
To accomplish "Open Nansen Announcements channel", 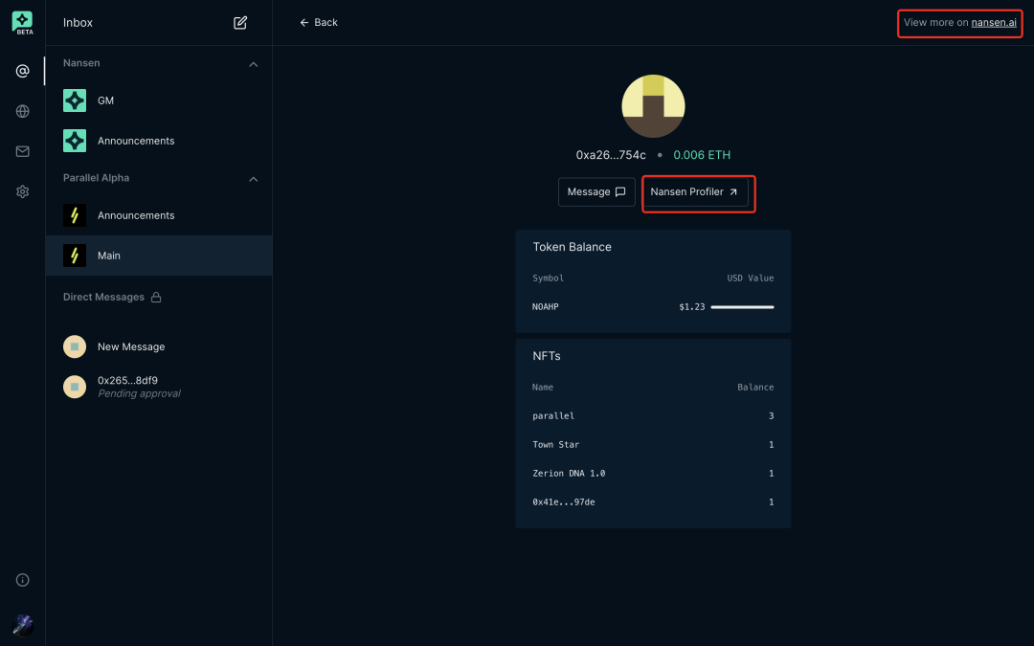I will coord(159,141).
